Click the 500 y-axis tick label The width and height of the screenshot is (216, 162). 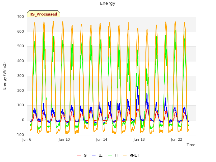pyautogui.click(x=21, y=46)
